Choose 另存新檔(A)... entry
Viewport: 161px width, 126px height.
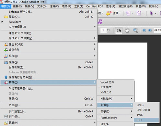[x=49, y=67]
